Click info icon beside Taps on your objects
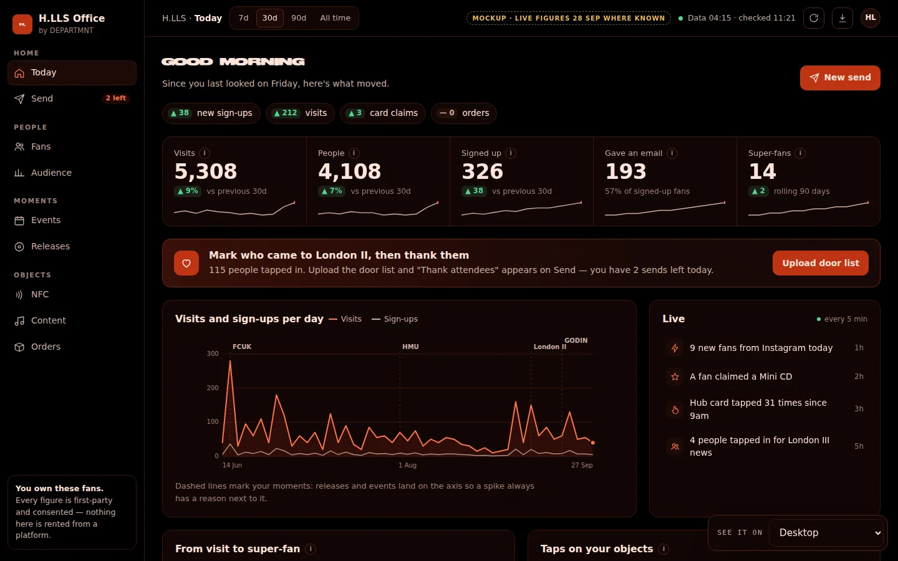Screen dimensions: 898x561 [x=664, y=549]
